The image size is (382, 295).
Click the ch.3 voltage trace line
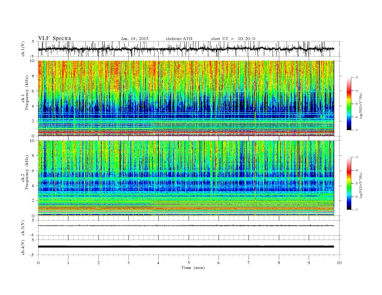[186, 226]
